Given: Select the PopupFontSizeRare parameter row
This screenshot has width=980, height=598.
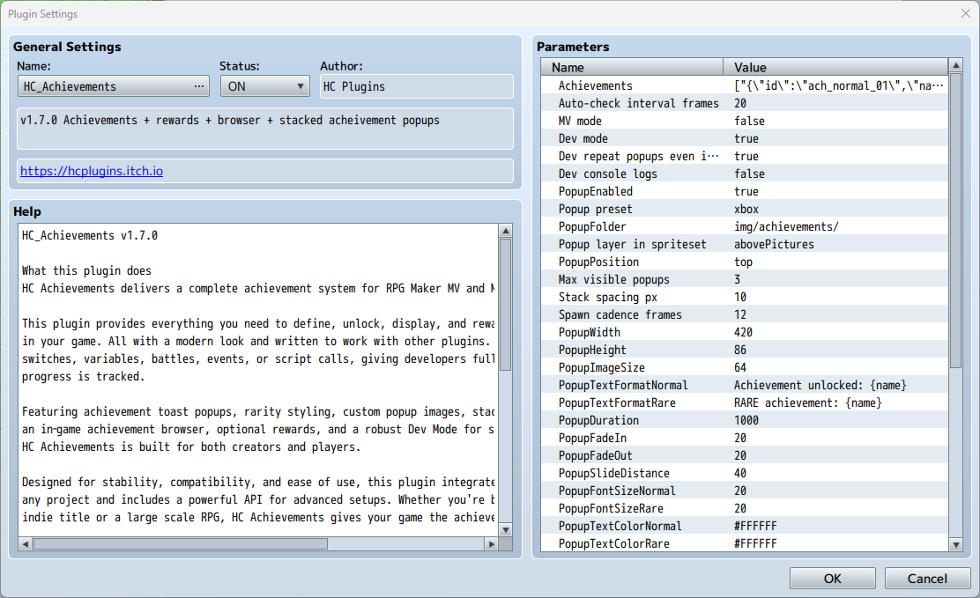Looking at the screenshot, I should [745, 509].
